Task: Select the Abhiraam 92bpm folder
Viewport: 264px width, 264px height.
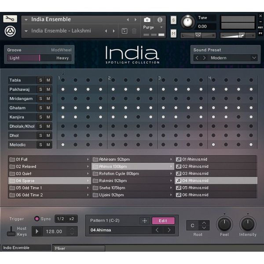Action: pyautogui.click(x=133, y=159)
